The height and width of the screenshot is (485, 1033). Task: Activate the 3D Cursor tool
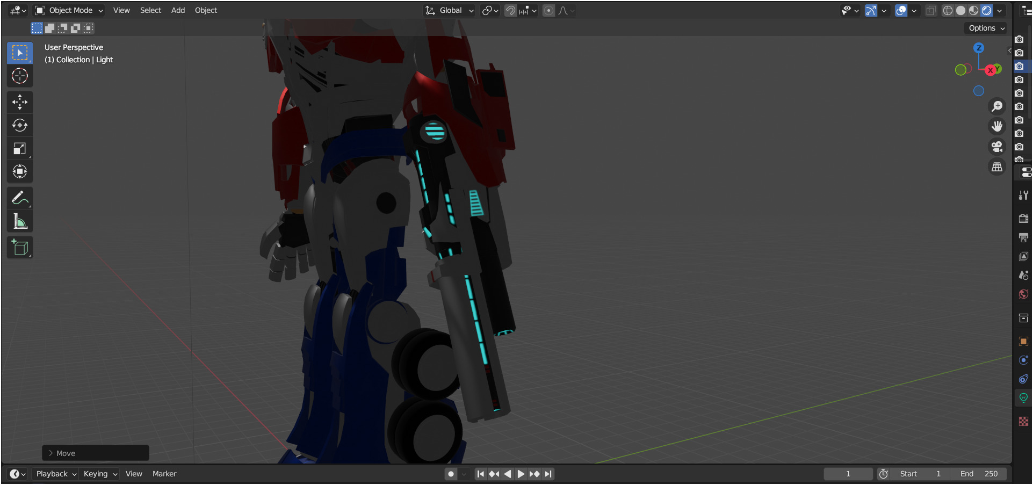tap(20, 76)
